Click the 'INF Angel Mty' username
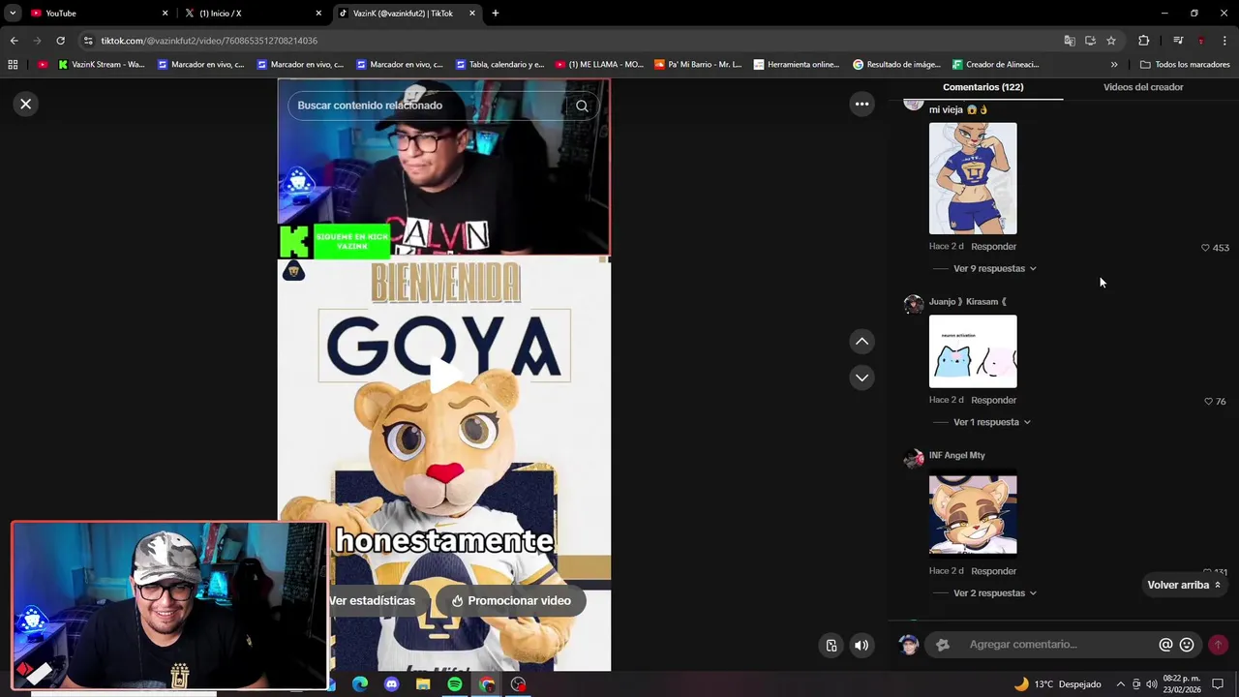 point(957,455)
